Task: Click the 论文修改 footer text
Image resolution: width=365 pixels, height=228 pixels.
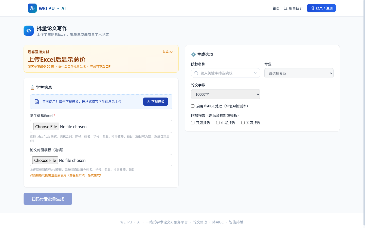Action: (x=200, y=222)
